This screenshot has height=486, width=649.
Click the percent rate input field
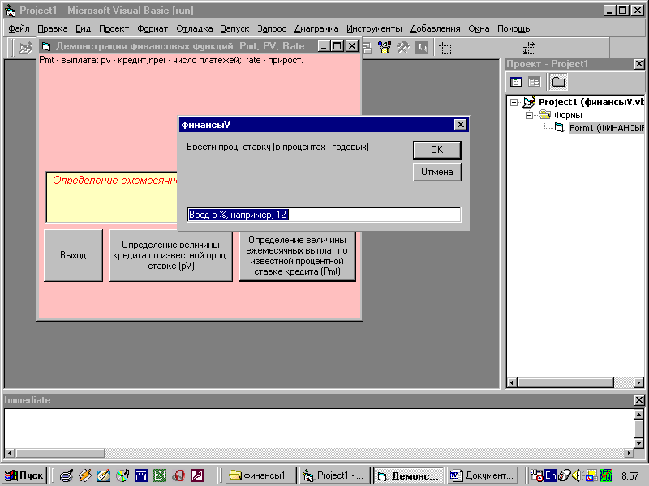(324, 215)
